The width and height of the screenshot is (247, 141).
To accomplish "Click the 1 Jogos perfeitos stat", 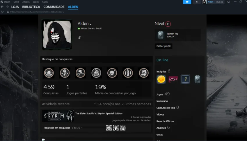I will tap(77, 89).
